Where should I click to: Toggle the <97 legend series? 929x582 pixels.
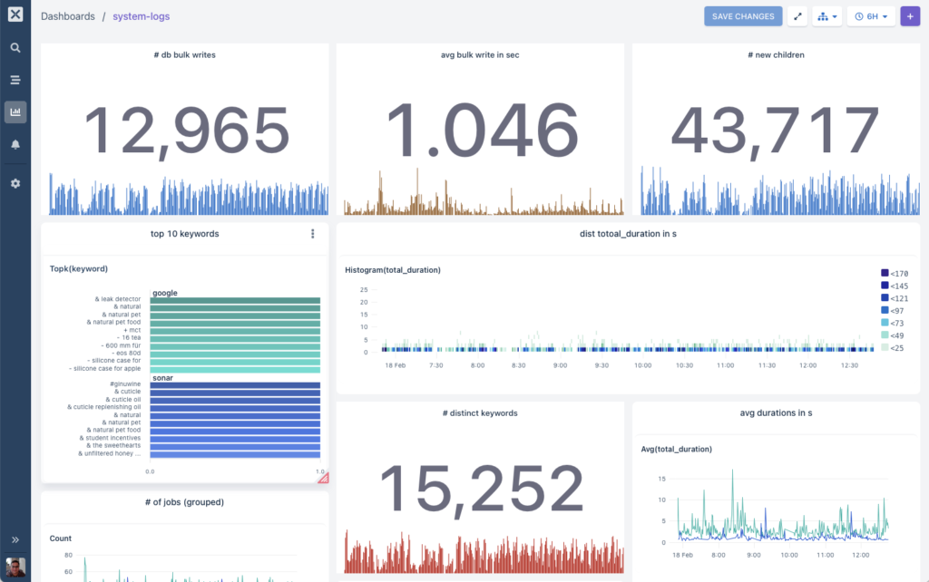point(896,311)
